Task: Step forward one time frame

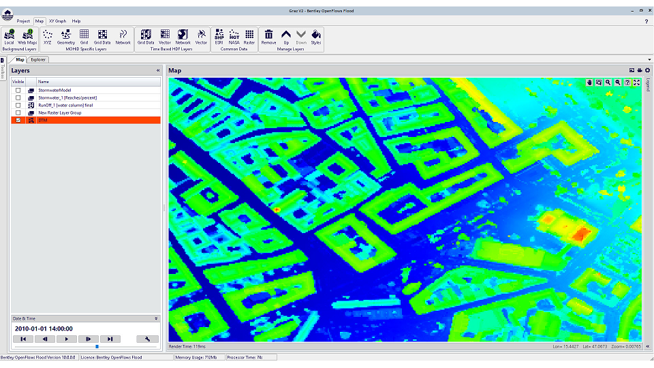Action: (x=89, y=339)
